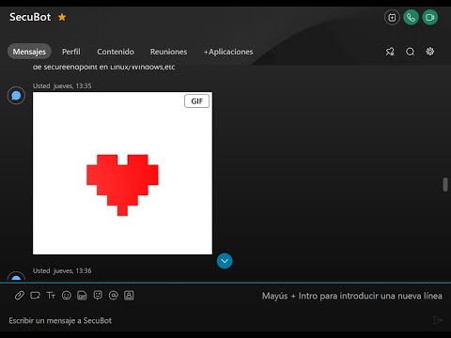451x338 pixels.
Task: Open the pixel heart GIF image
Action: pyautogui.click(x=122, y=173)
